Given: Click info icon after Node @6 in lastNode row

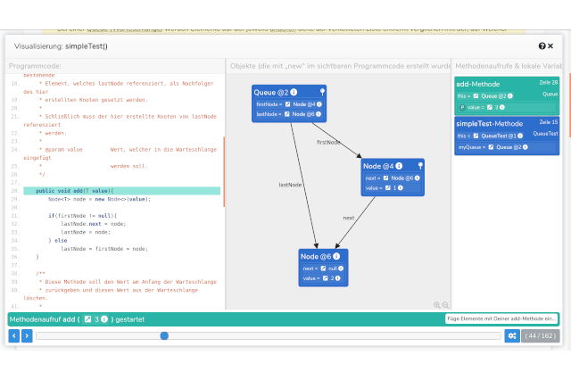Looking at the screenshot, I should pyautogui.click(x=319, y=114).
